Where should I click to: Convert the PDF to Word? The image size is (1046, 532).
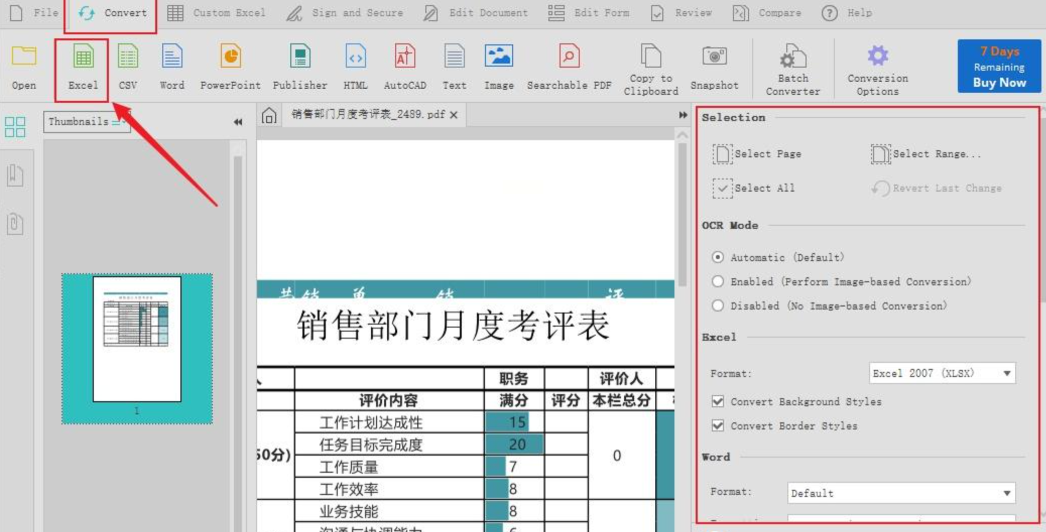172,67
